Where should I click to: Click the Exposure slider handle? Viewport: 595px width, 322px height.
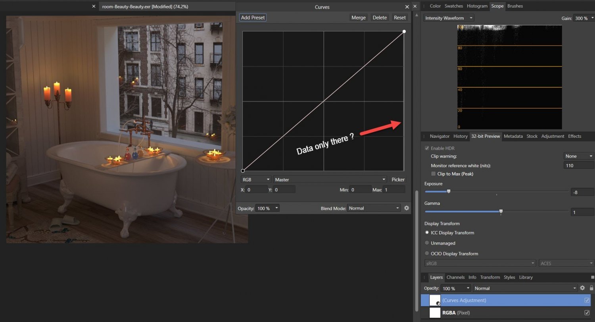pyautogui.click(x=449, y=191)
